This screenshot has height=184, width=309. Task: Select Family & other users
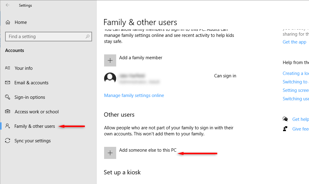click(x=34, y=126)
